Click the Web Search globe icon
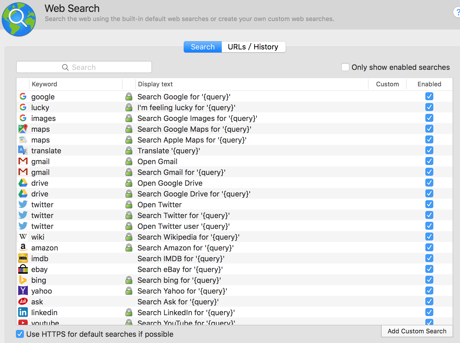460x343 pixels. pos(19,19)
